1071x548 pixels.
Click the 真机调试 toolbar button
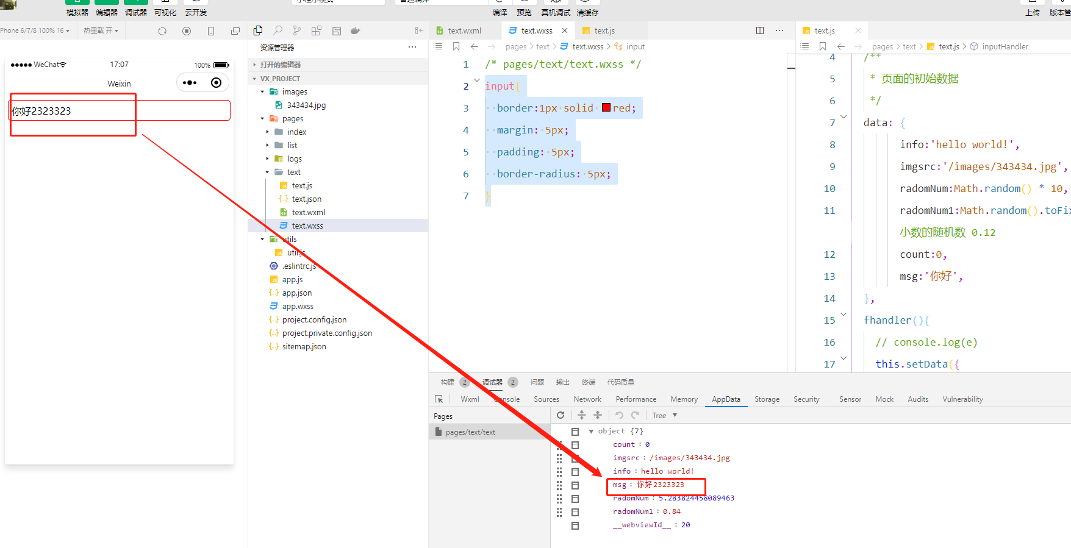point(556,8)
